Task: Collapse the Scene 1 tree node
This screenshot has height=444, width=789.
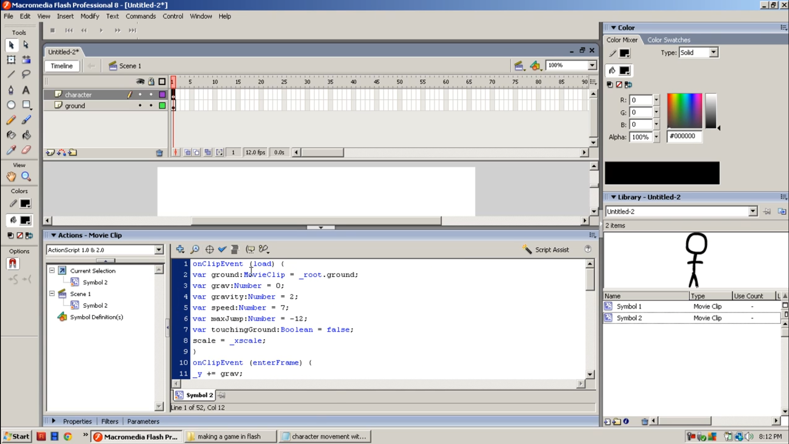Action: (x=52, y=294)
